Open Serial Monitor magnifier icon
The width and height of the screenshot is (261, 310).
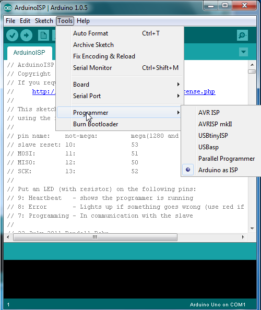pos(242,35)
